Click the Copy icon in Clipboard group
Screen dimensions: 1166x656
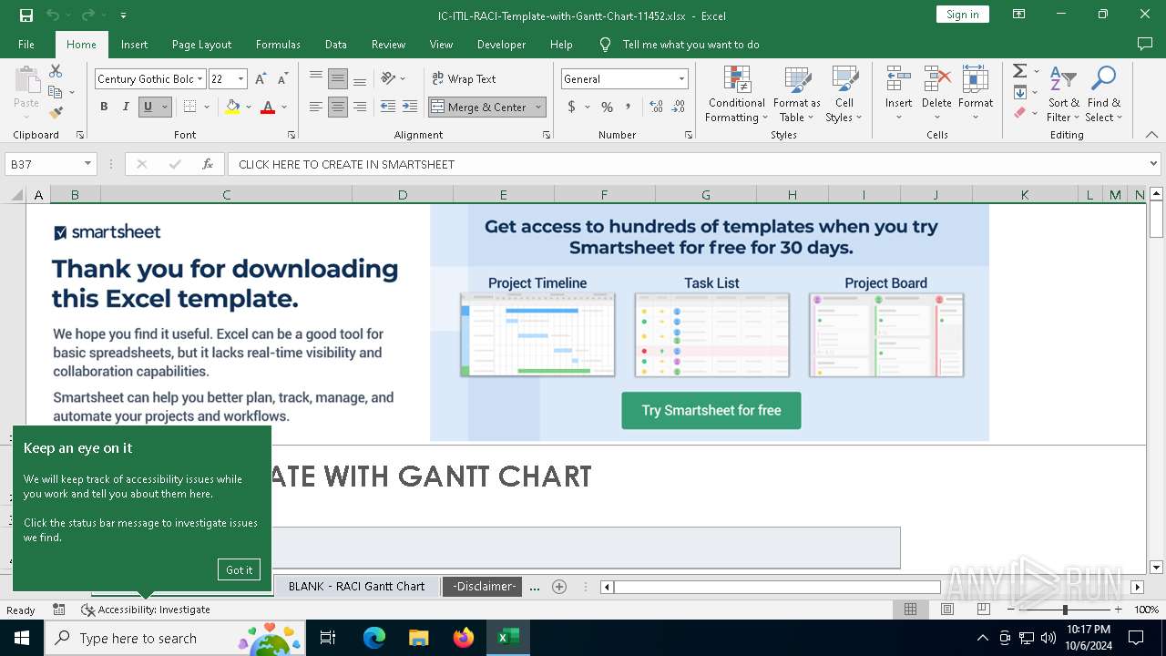pos(56,92)
